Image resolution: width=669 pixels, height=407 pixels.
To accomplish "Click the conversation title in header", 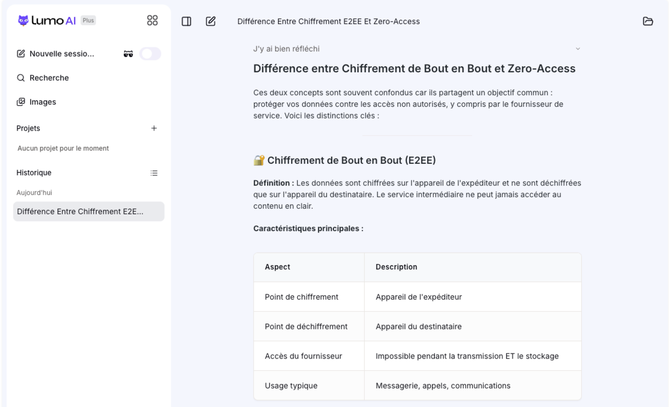I will (x=328, y=21).
